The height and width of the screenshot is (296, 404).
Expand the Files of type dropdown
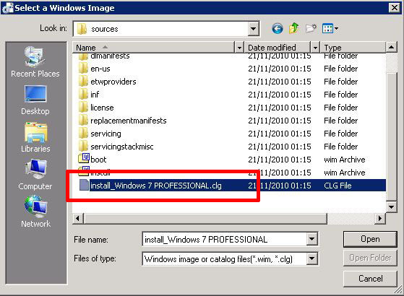(x=312, y=258)
